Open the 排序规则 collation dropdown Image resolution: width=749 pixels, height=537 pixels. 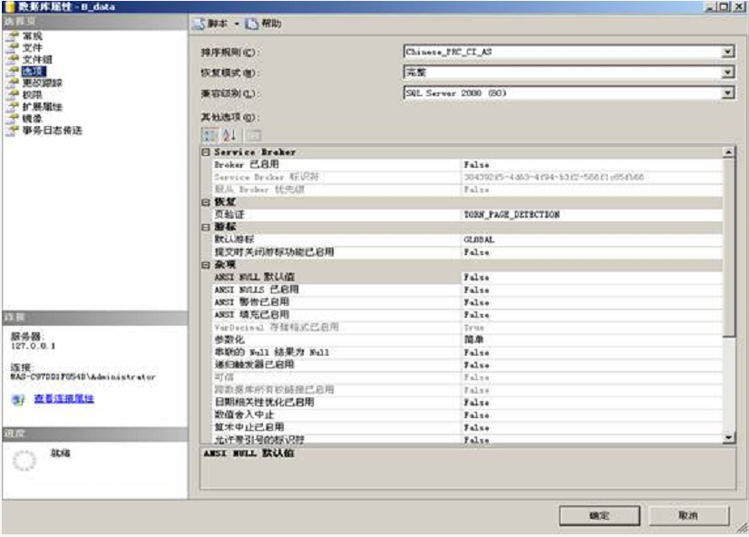727,52
